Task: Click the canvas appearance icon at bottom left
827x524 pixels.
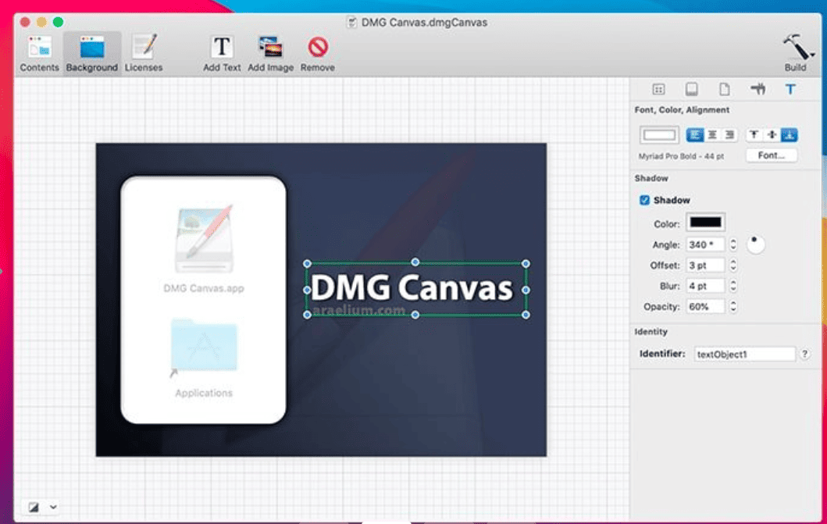Action: point(34,507)
